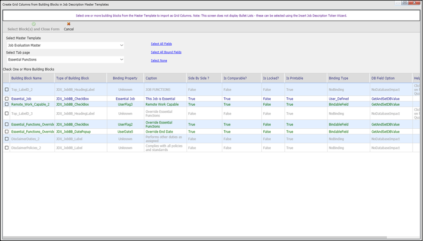Expand the Select Tab page dropdown
This screenshot has width=423, height=241.
tap(65, 60)
